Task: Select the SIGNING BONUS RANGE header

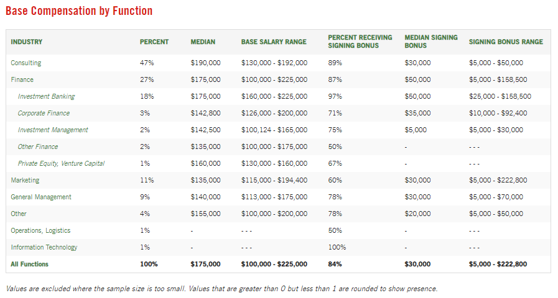Action: (506, 42)
